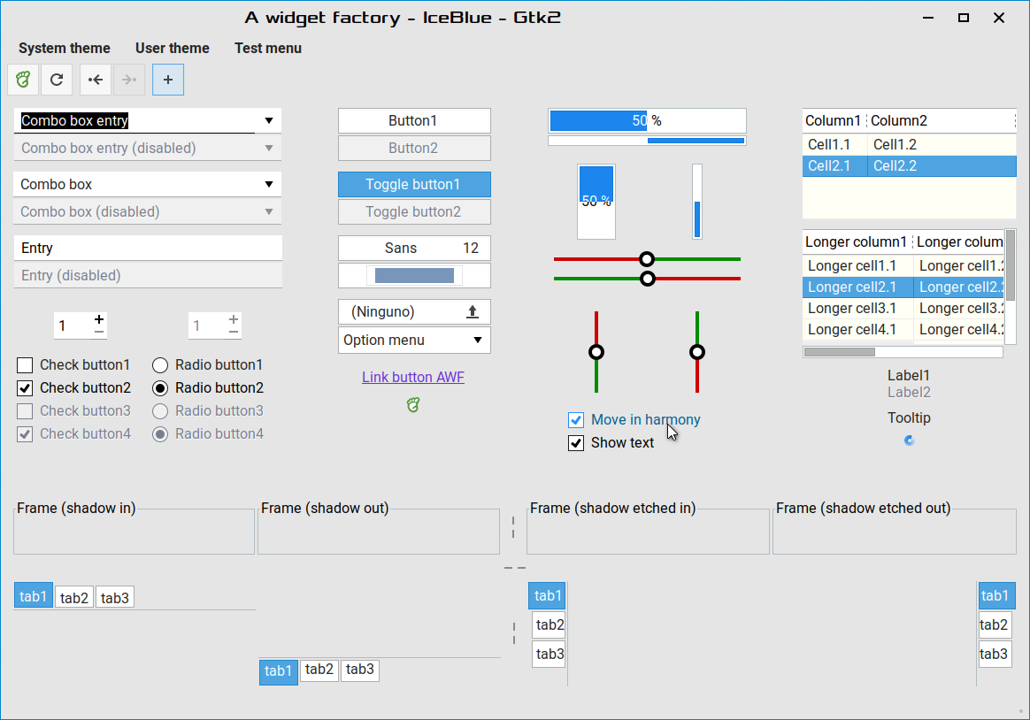Select the Longer cell3.1 row
Image resolution: width=1030 pixels, height=720 pixels.
[903, 309]
